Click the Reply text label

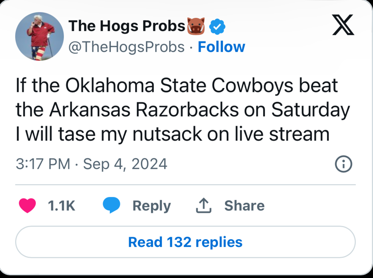click(151, 206)
